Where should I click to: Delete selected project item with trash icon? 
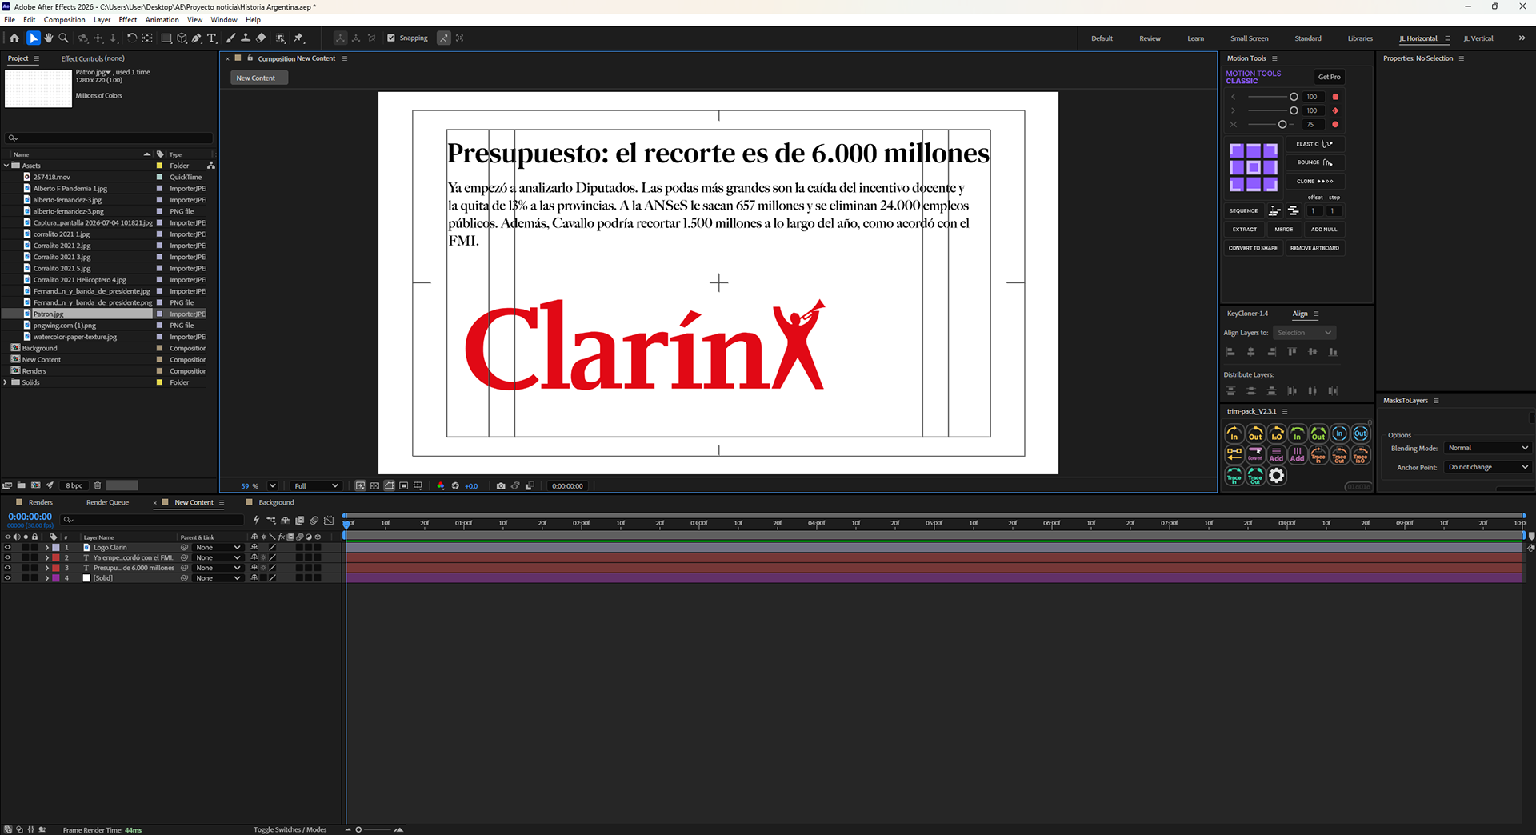[98, 485]
